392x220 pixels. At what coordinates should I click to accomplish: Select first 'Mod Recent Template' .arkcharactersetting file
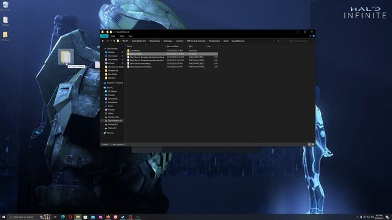click(x=172, y=57)
